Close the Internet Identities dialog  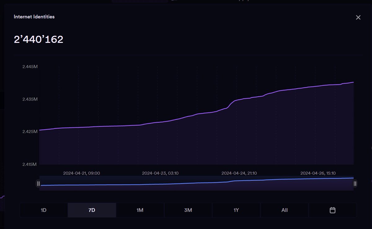point(358,17)
